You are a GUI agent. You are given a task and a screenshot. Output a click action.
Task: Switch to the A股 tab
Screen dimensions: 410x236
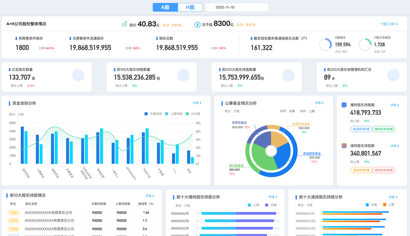[165, 7]
